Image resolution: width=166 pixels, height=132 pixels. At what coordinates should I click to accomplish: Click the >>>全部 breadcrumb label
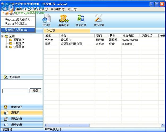coord(50,31)
